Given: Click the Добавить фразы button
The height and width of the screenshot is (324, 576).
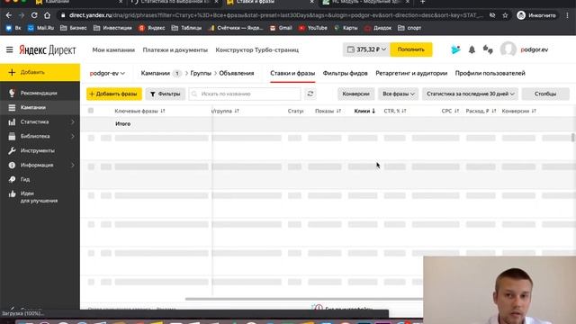Looking at the screenshot, I should click(114, 94).
